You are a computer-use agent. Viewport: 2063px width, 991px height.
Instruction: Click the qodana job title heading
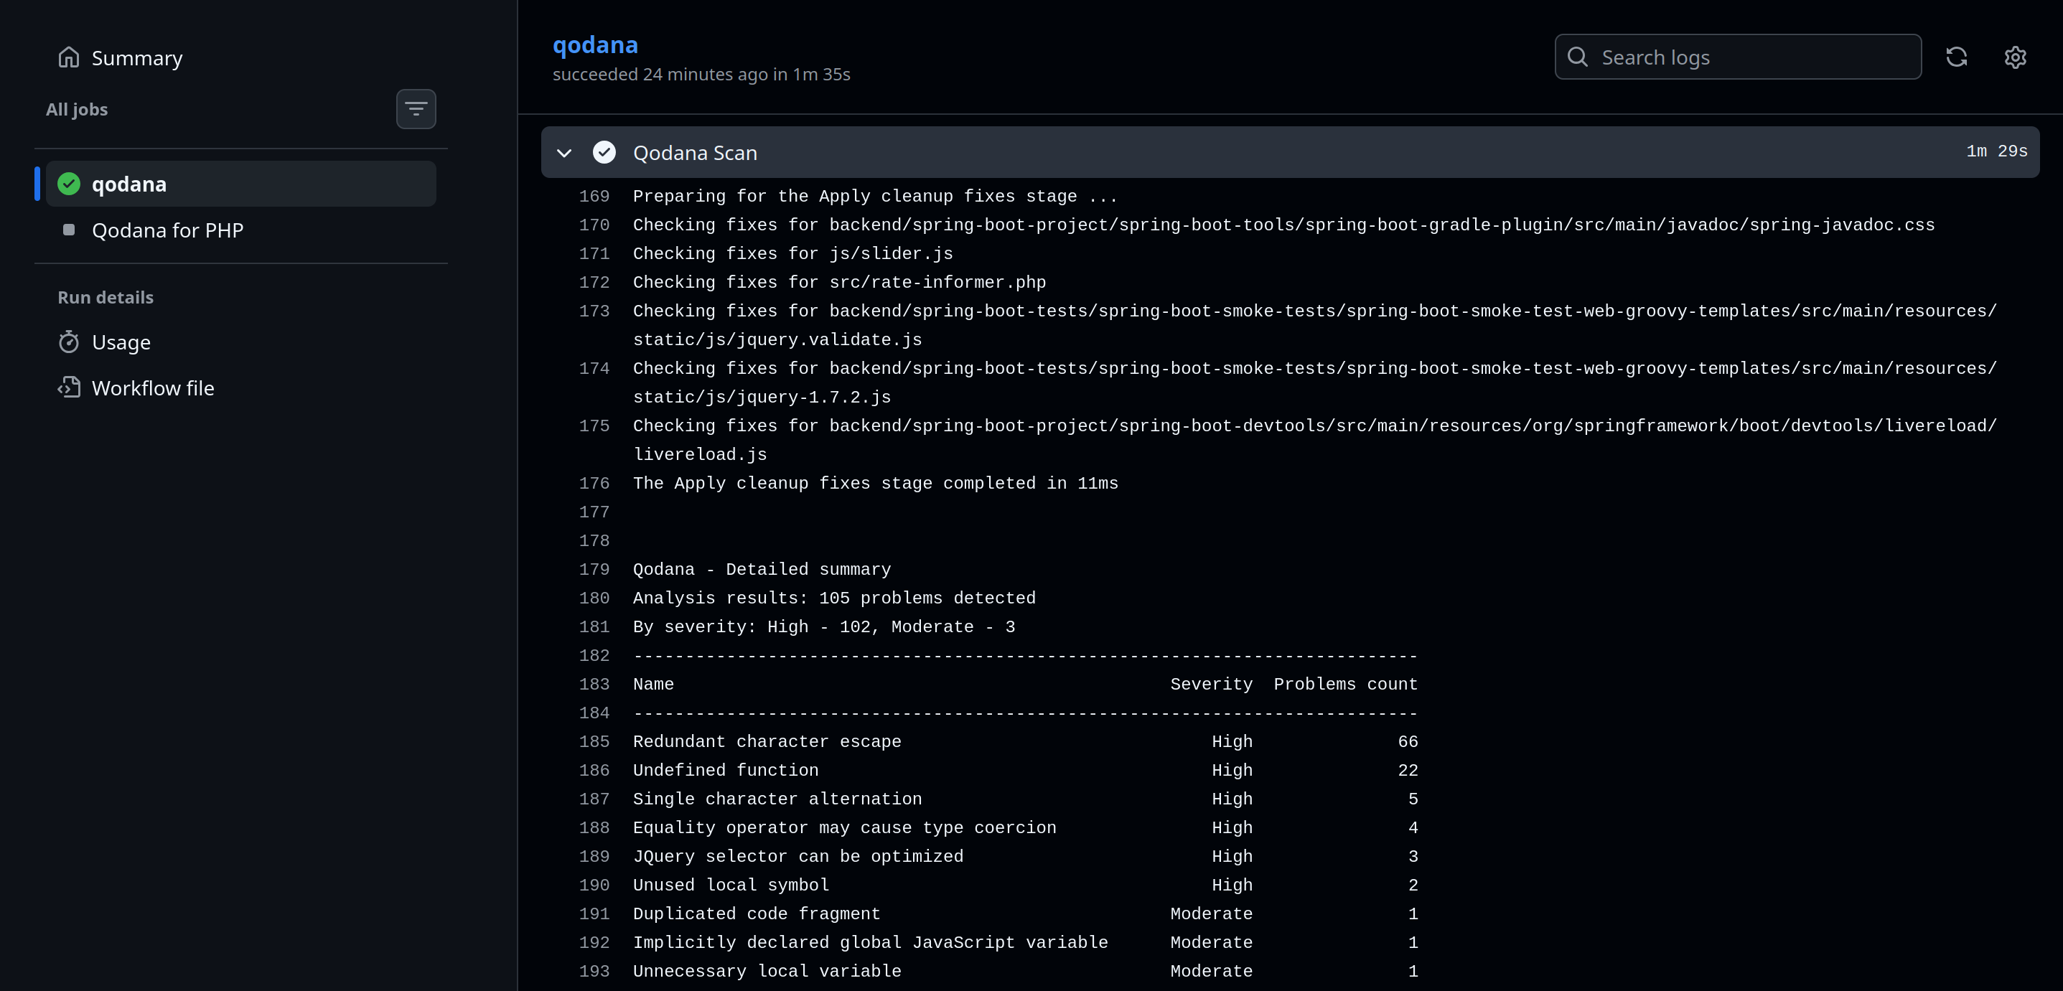point(595,44)
